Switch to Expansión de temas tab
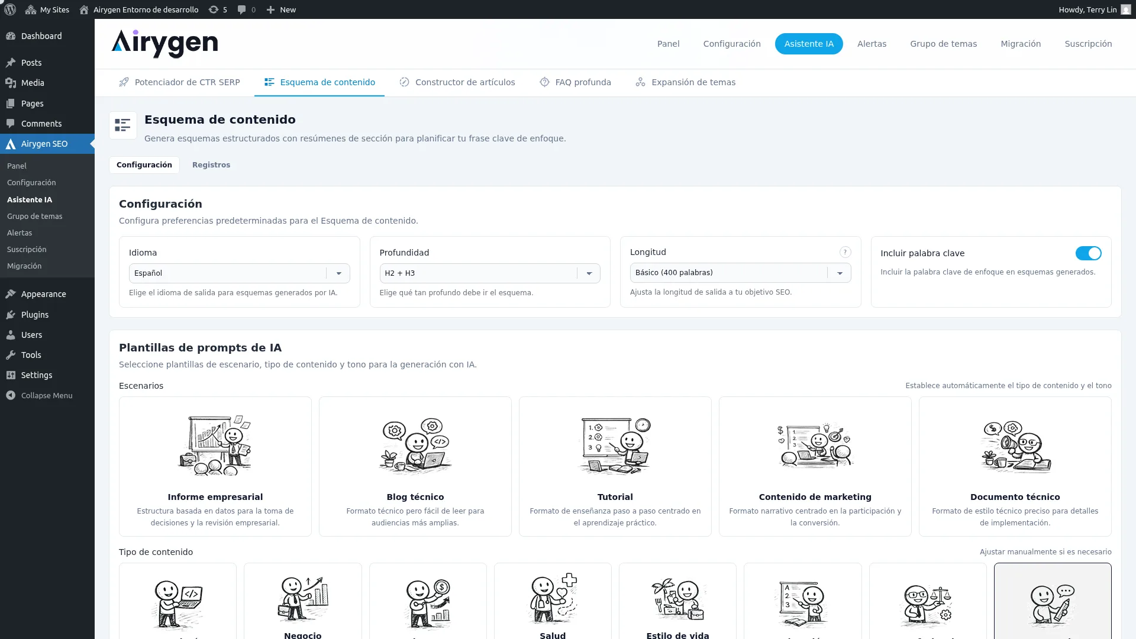Screen dimensions: 1136x639 (685, 82)
